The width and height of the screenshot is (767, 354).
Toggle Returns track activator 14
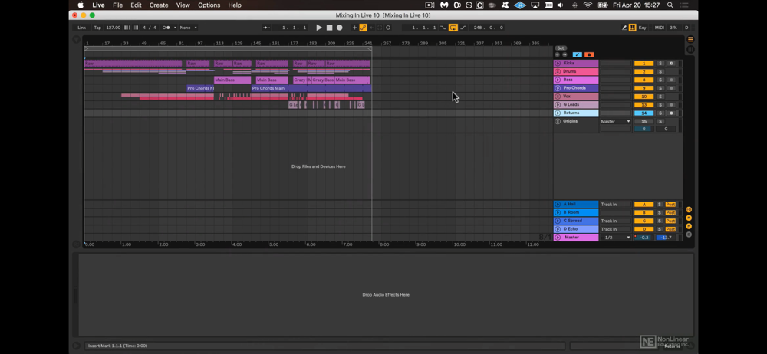(x=644, y=113)
